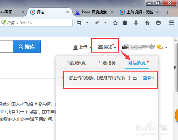178x140 pixels.
Task: Open the dropdown next to the crop tool
Action: tap(87, 23)
